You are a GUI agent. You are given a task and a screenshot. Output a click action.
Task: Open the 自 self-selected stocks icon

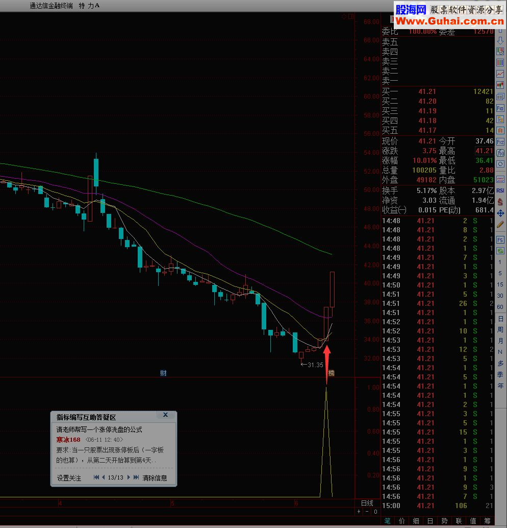coord(500,130)
